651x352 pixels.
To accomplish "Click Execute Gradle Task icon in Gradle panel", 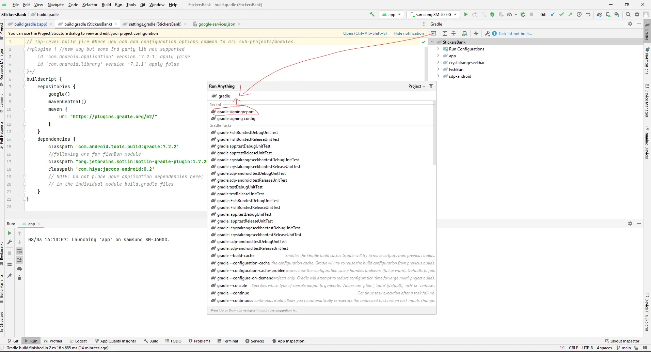I will 433,33.
